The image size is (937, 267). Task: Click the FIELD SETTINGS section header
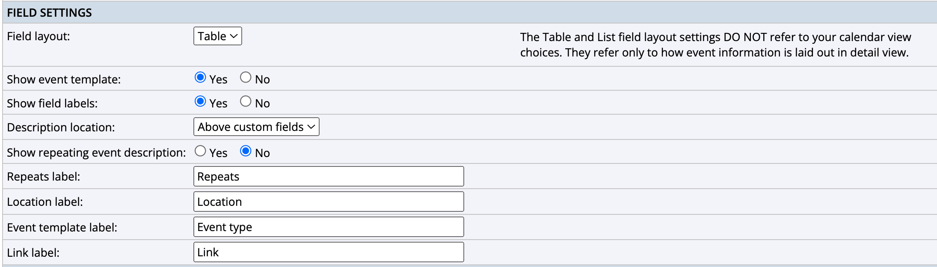(x=49, y=13)
